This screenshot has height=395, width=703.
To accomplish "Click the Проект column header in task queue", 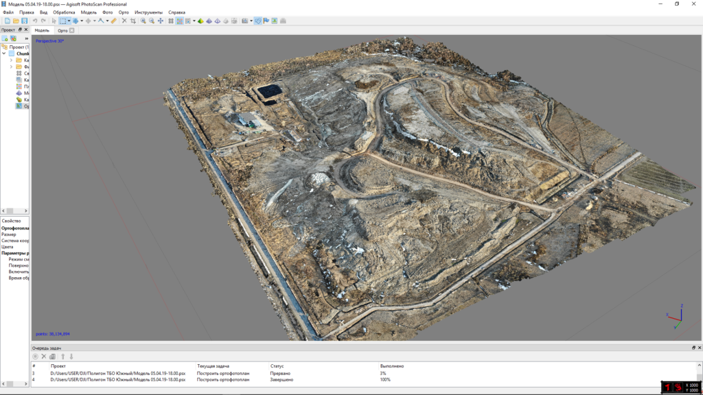I will (58, 366).
